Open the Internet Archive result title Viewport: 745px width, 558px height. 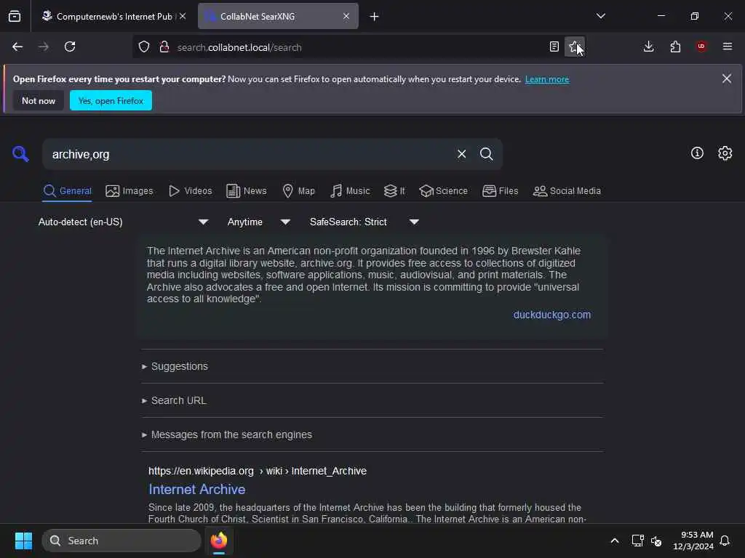(x=196, y=489)
